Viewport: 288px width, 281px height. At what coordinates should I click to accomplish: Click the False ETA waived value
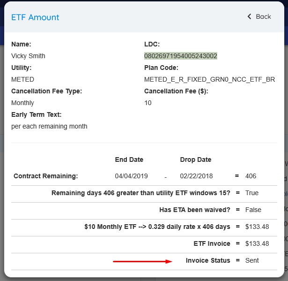click(x=253, y=210)
